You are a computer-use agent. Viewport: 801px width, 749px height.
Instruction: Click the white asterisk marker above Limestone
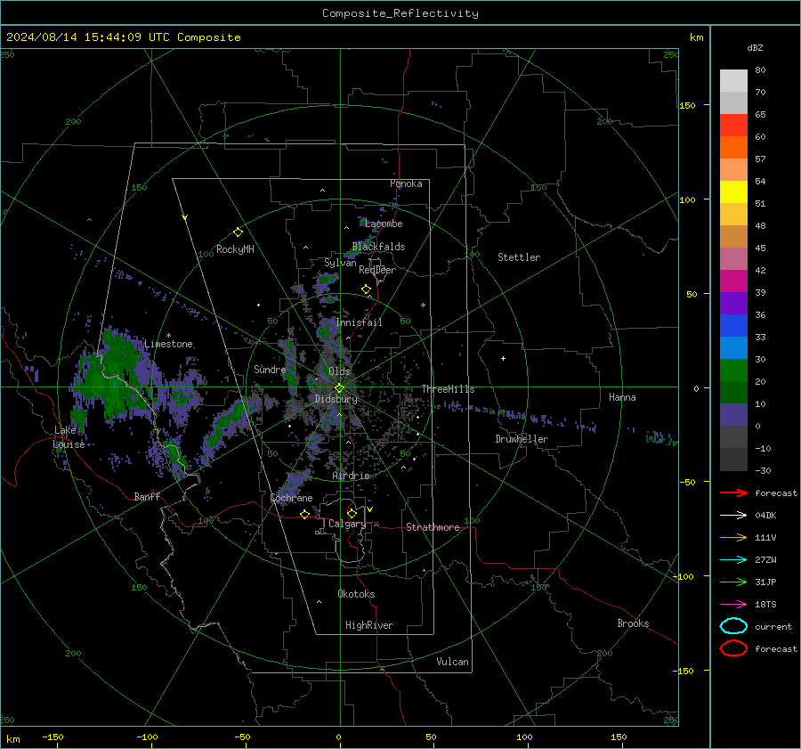168,336
